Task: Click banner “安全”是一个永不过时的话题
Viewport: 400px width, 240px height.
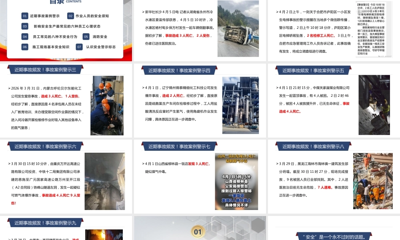Action: (x=334, y=237)
